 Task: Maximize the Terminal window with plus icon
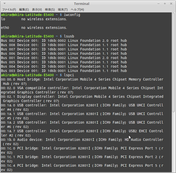pos(165,4)
